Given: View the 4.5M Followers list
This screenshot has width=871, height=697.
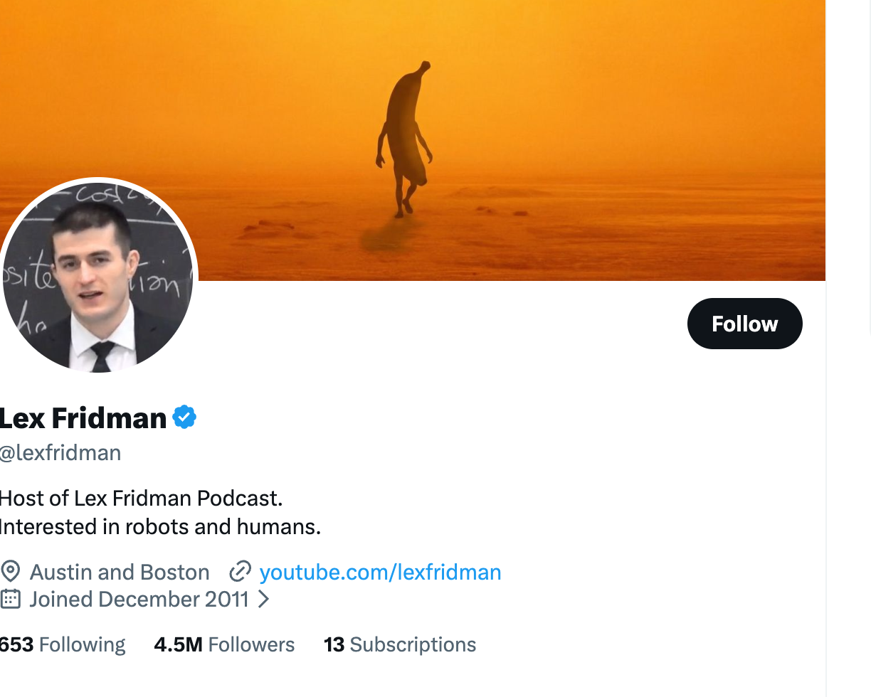Looking at the screenshot, I should (224, 644).
